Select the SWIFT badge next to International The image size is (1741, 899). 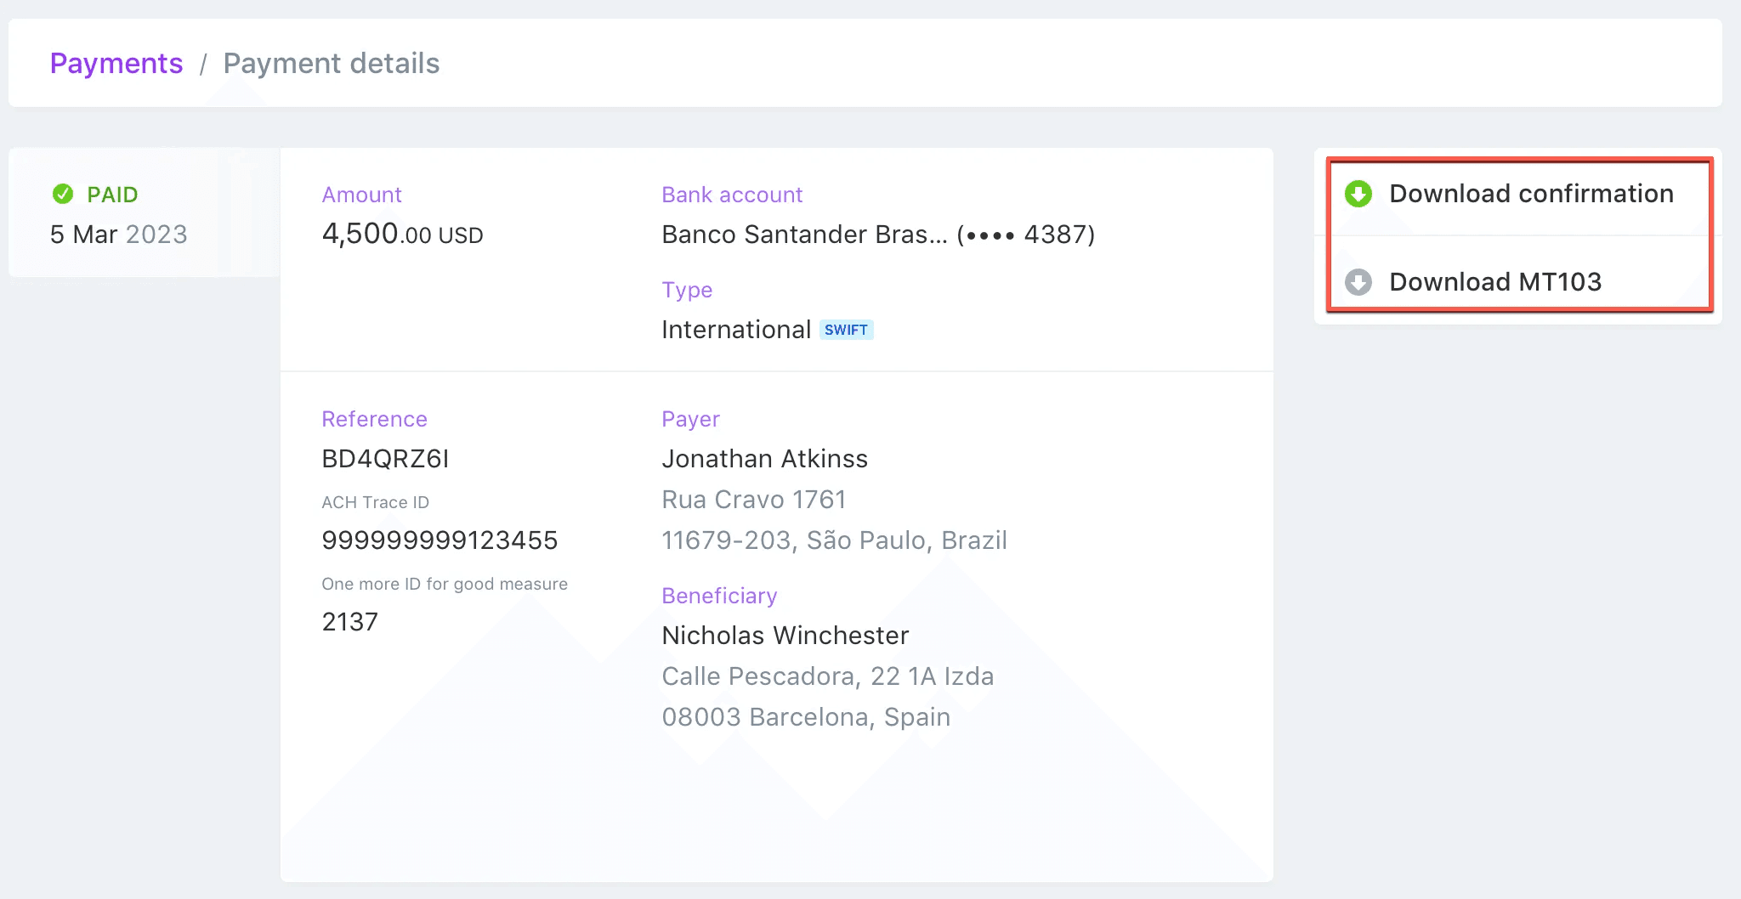(847, 330)
